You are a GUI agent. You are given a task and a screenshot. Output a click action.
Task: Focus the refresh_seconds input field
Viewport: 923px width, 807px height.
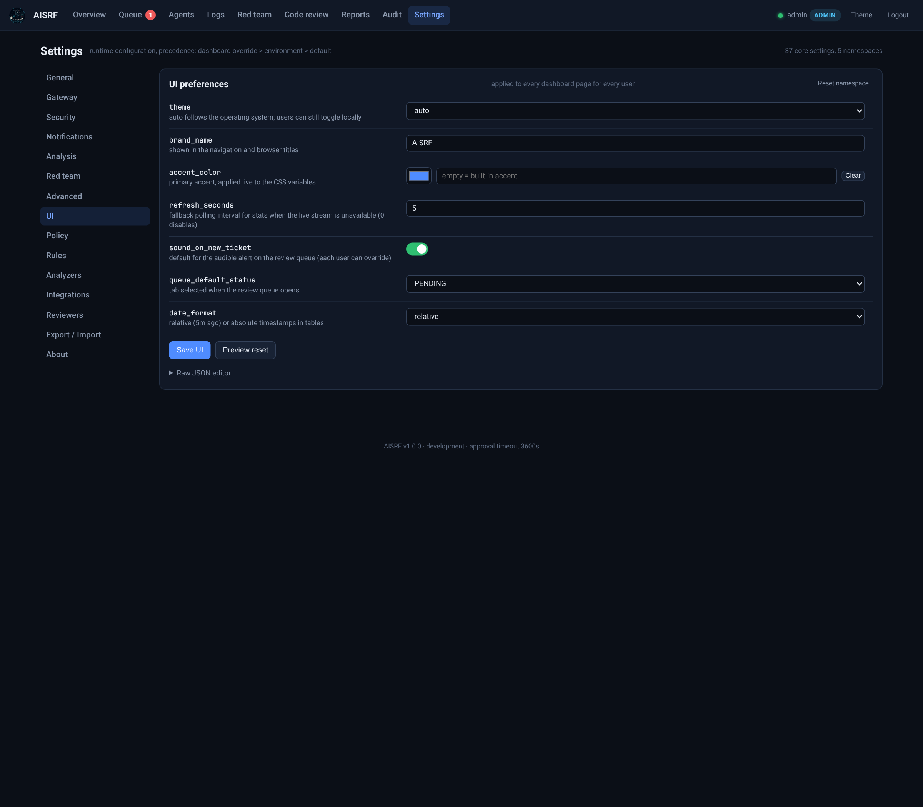pos(635,209)
